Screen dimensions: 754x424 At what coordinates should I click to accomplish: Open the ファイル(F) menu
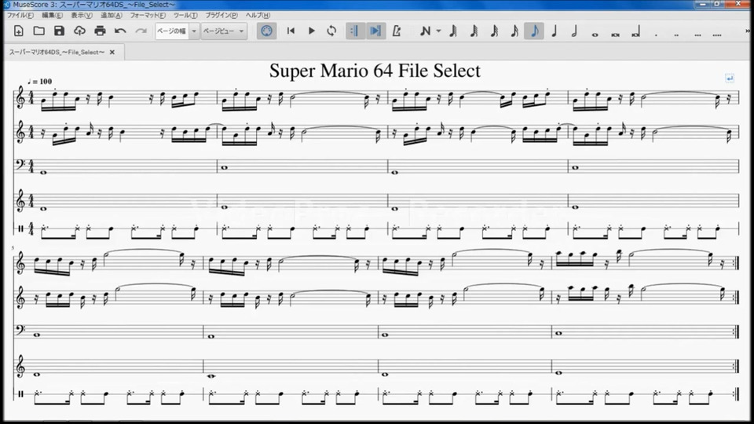(x=20, y=16)
